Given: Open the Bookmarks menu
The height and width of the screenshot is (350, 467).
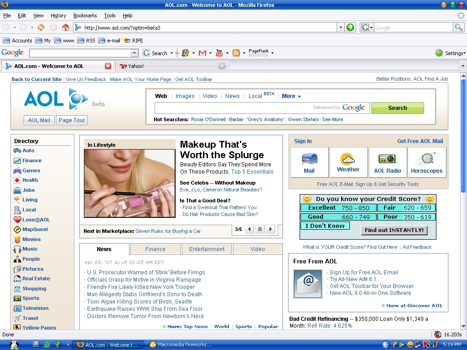Looking at the screenshot, I should 85,15.
